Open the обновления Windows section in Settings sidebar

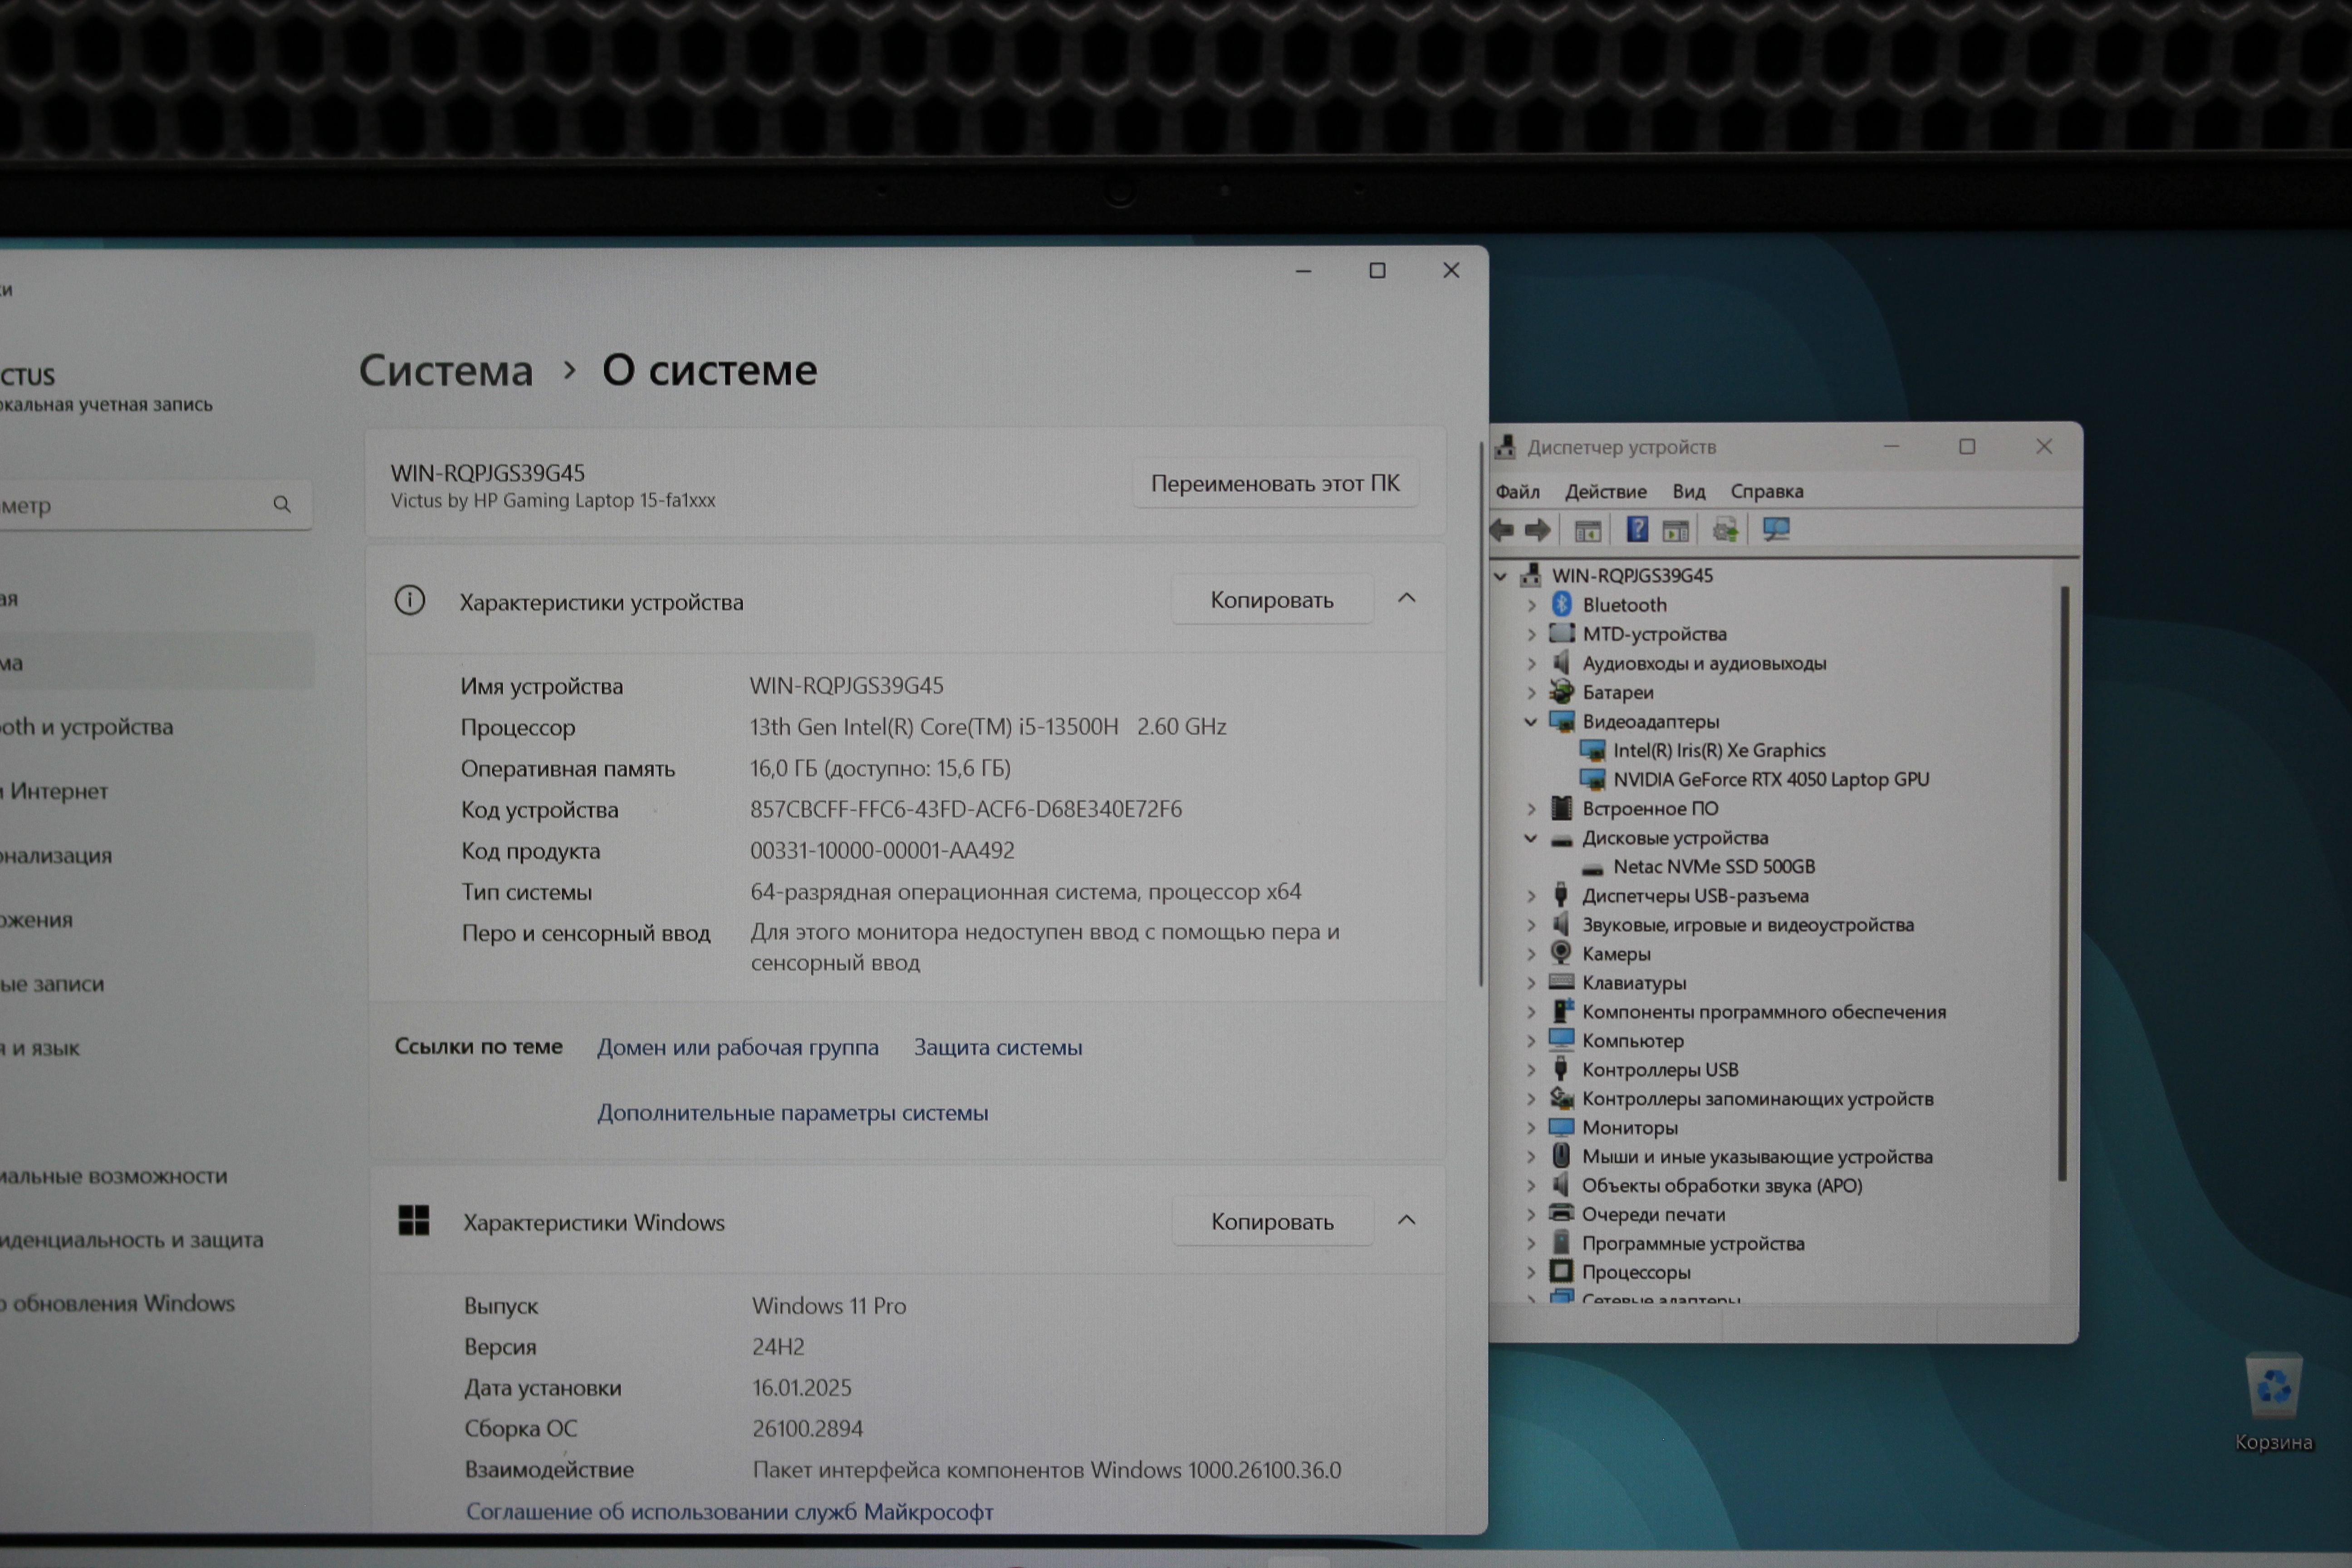coord(118,1303)
